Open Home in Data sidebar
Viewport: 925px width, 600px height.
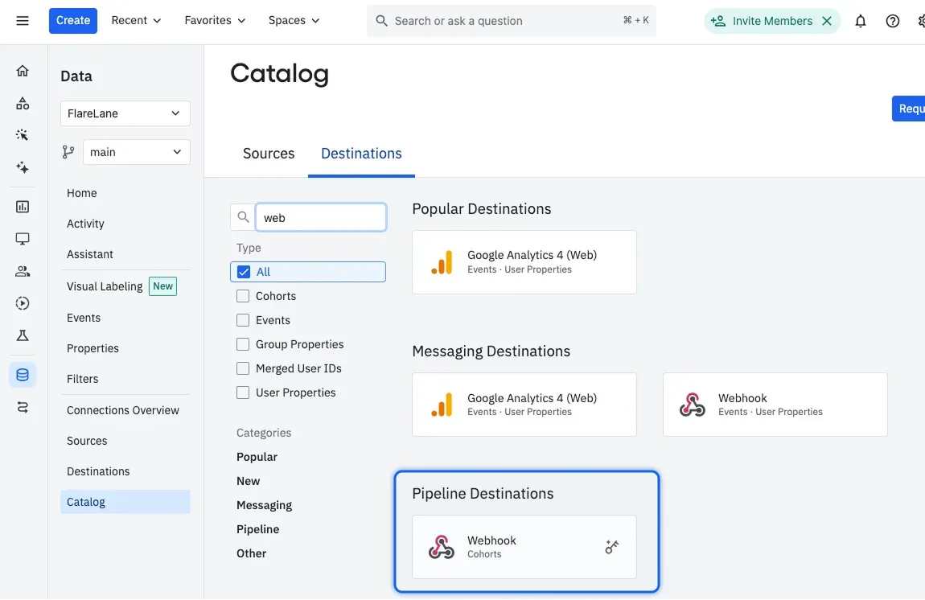point(81,193)
